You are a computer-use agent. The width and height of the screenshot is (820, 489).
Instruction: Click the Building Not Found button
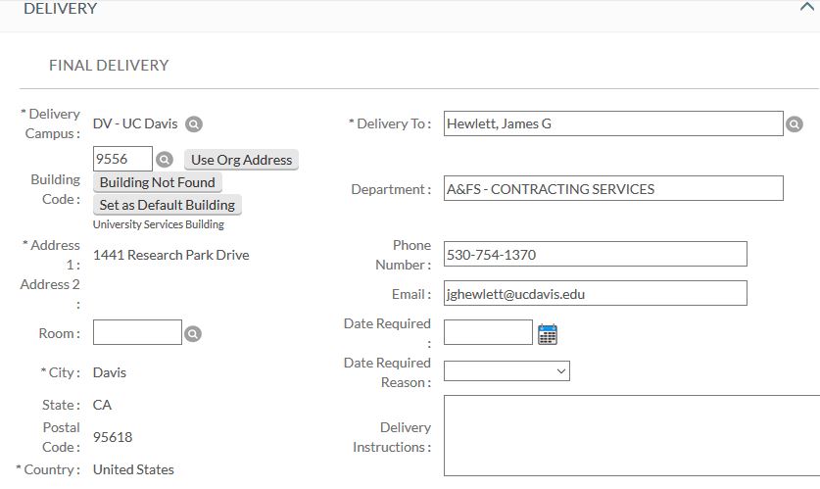click(x=158, y=182)
